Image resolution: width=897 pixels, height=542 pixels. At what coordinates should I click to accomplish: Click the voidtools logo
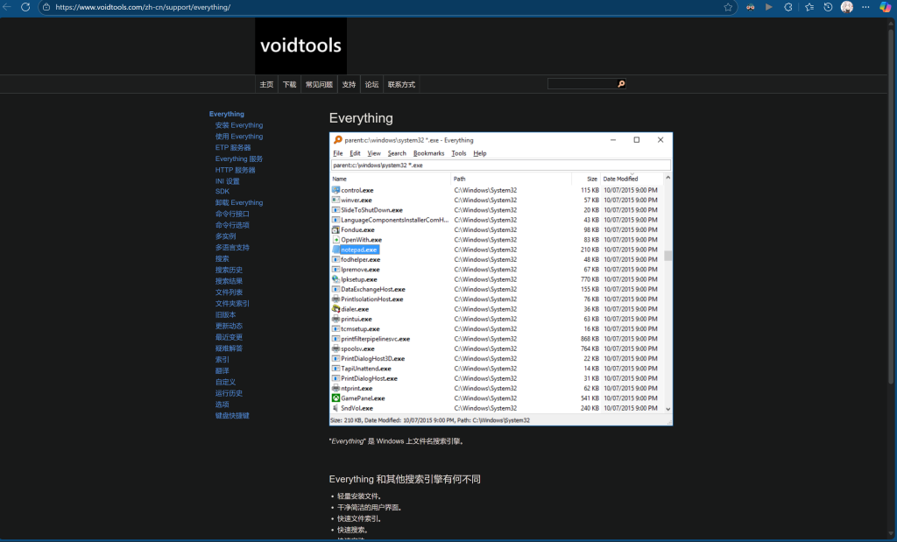pyautogui.click(x=301, y=46)
